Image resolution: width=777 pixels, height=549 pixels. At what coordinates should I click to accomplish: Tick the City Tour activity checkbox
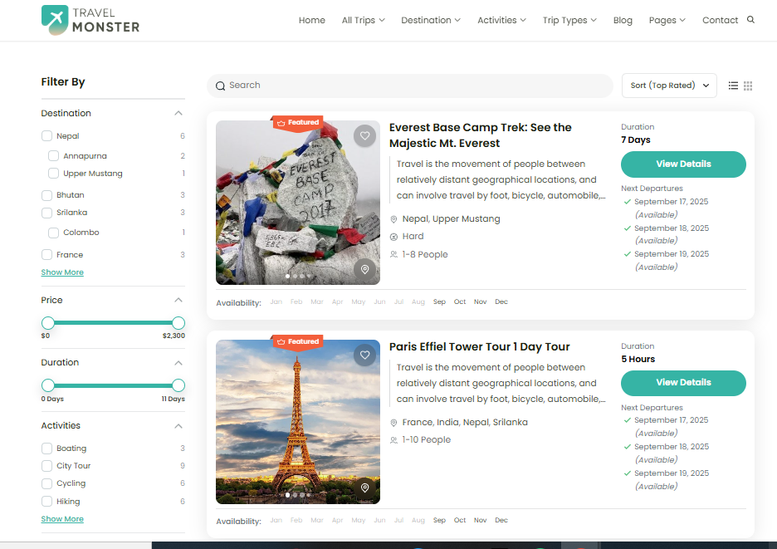click(48, 466)
